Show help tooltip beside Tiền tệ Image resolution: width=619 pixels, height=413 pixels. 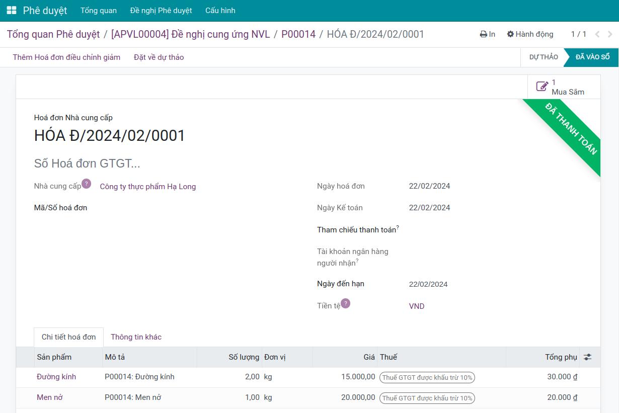[345, 303]
